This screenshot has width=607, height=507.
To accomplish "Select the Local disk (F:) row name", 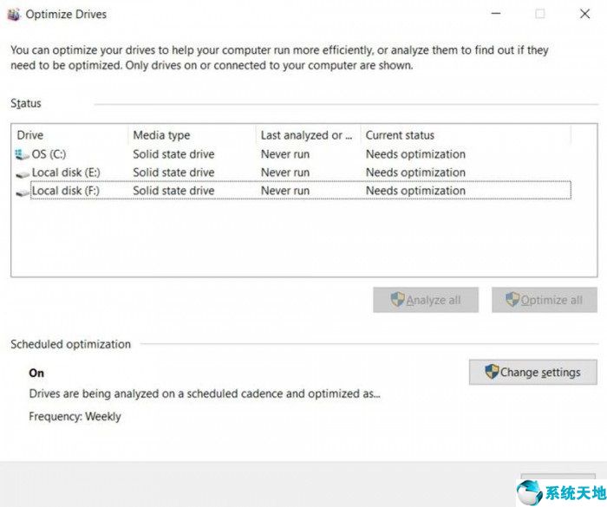I will tap(65, 191).
